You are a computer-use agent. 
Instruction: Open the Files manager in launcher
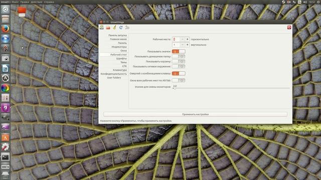tap(6, 19)
